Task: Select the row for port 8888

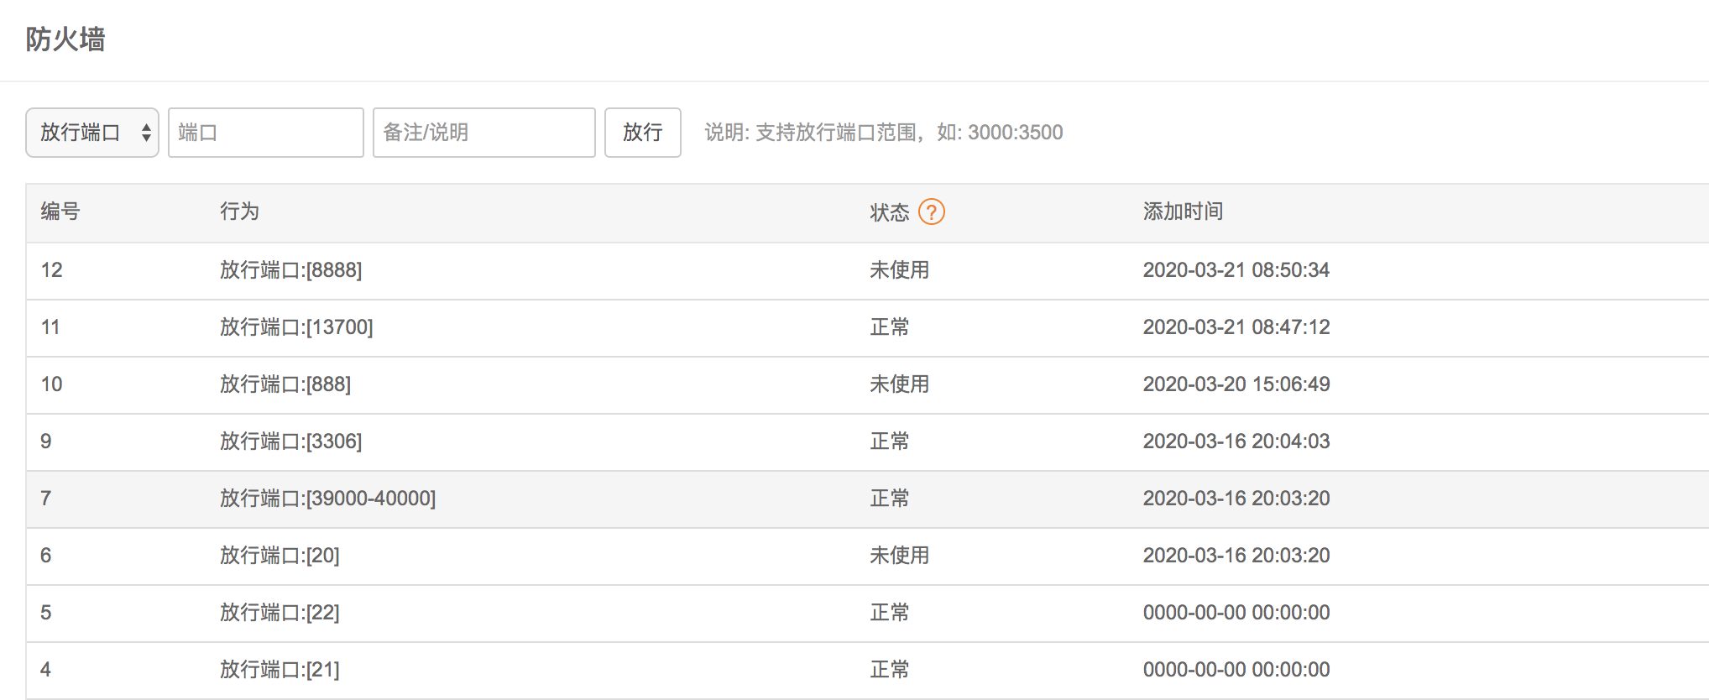Action: (290, 270)
